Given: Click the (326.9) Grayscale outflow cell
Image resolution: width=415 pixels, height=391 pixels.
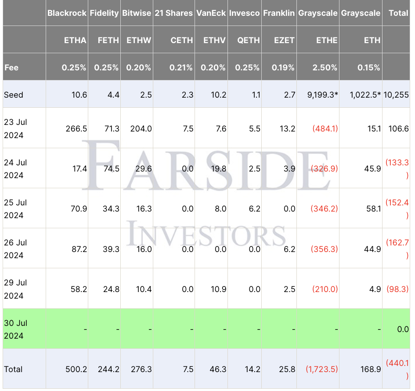Looking at the screenshot, I should (325, 169).
